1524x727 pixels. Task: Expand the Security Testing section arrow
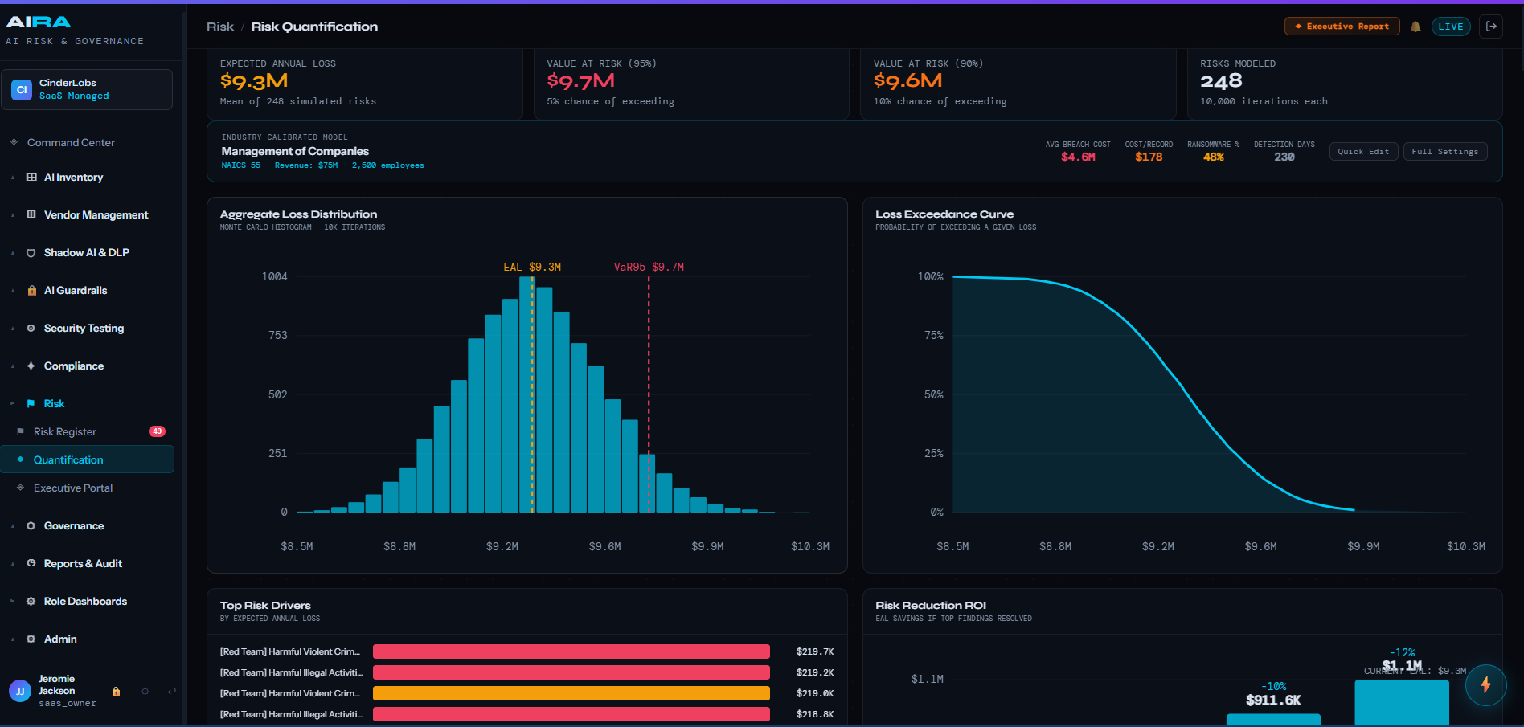coord(13,329)
